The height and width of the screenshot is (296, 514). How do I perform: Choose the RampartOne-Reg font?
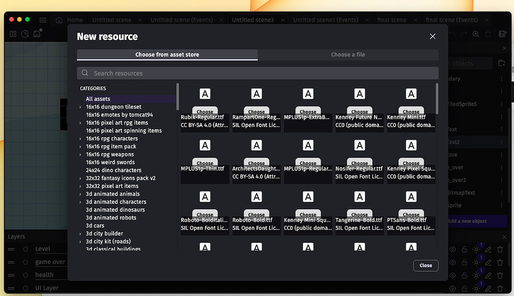pos(256,111)
